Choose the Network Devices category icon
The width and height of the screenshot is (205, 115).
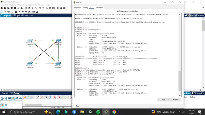click(x=2, y=98)
